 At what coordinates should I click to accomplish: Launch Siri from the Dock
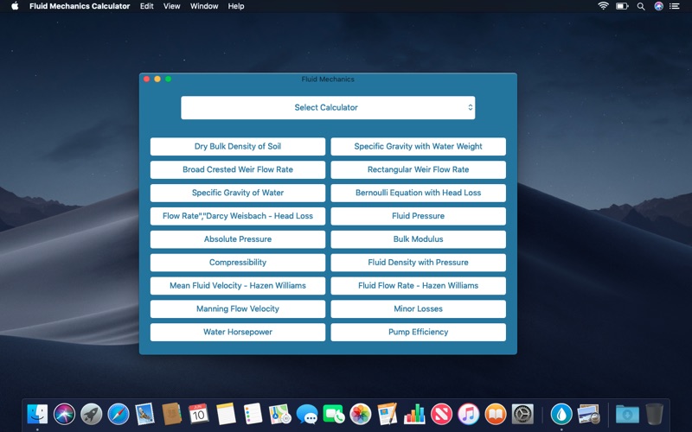[x=64, y=414]
